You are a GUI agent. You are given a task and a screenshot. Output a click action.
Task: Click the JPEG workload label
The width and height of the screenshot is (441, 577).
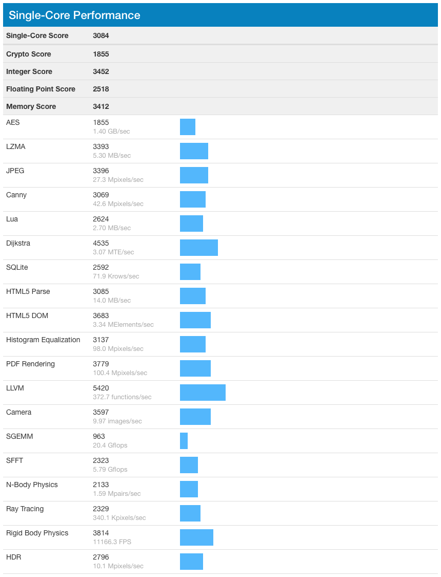coord(15,171)
